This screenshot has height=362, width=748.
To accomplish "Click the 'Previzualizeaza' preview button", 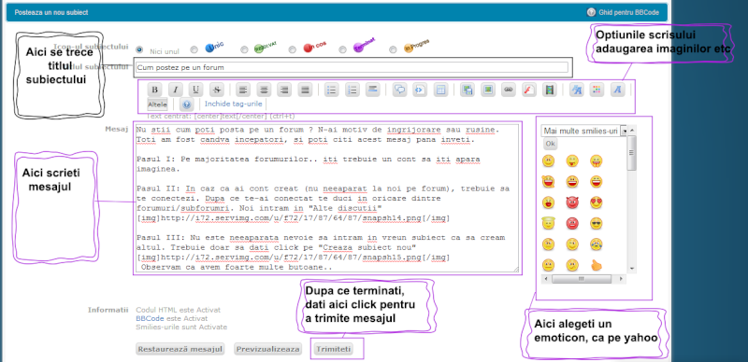I will 268,349.
